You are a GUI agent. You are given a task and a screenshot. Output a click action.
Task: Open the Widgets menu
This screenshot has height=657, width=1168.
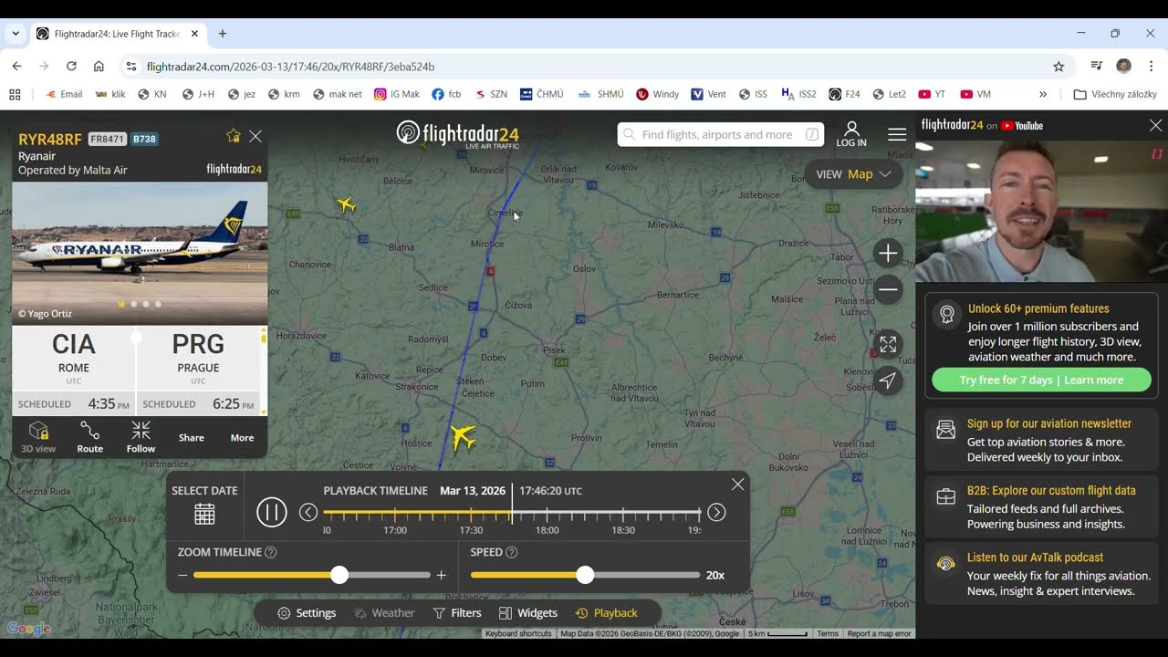pos(528,613)
